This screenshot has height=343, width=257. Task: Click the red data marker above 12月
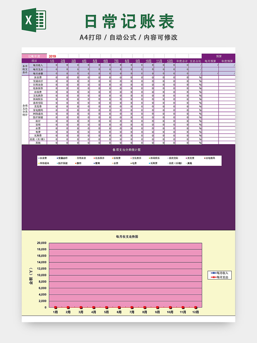(196, 307)
